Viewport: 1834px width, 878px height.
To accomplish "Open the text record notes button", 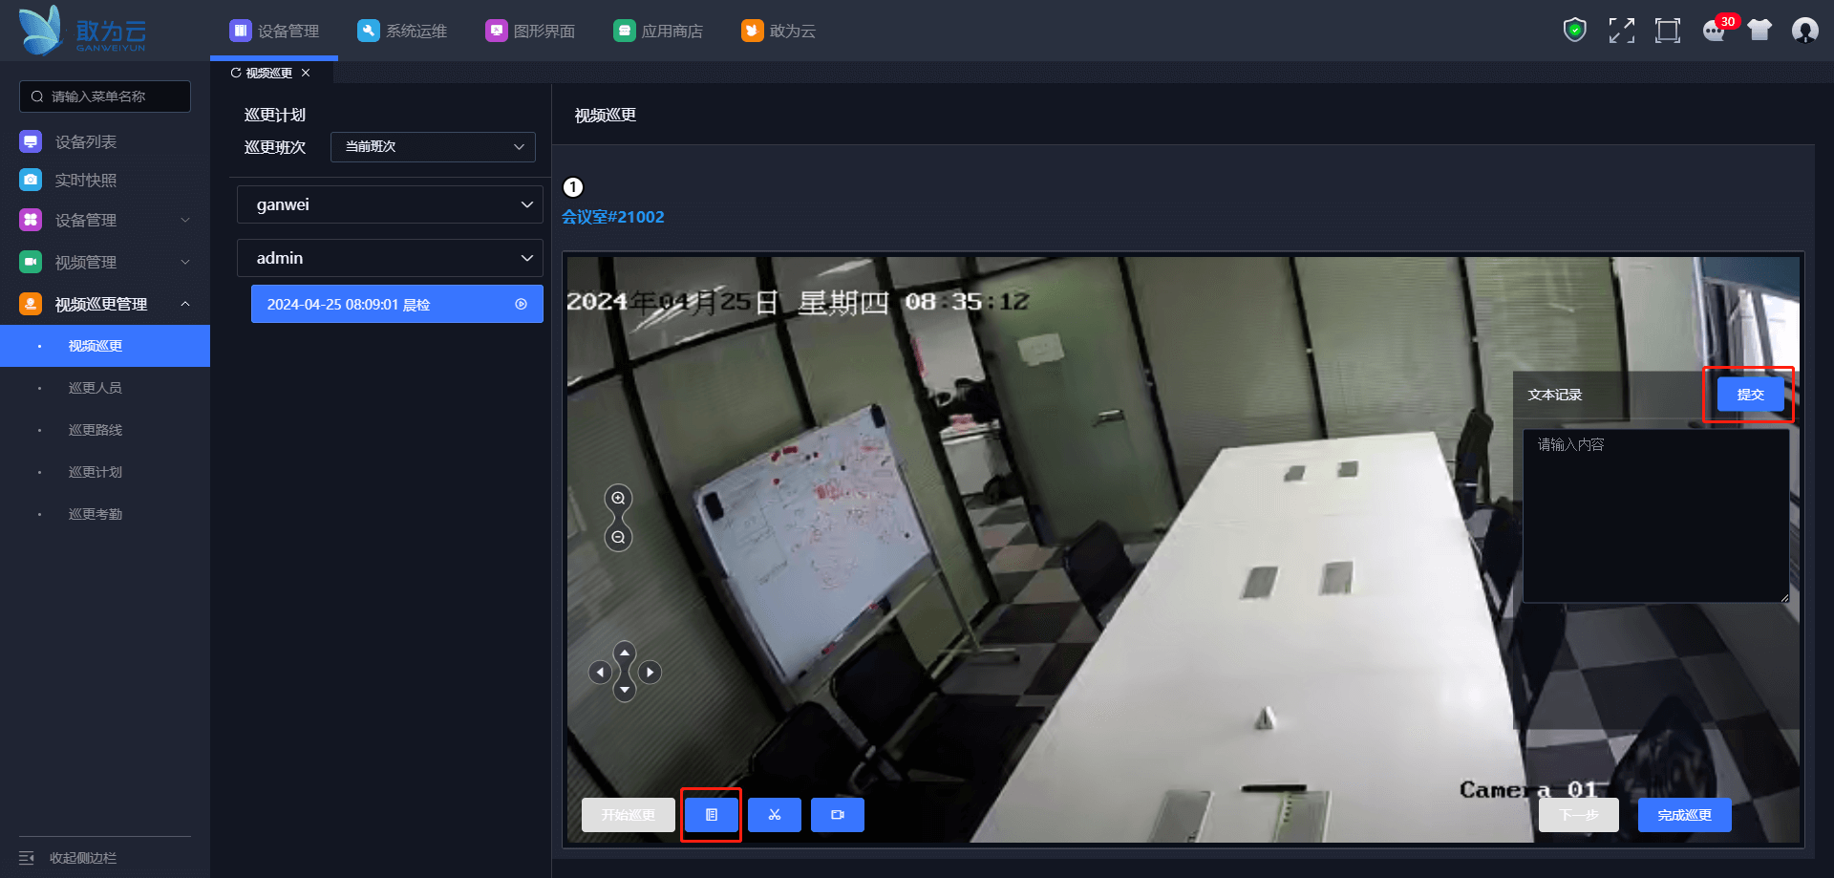I will pyautogui.click(x=711, y=815).
